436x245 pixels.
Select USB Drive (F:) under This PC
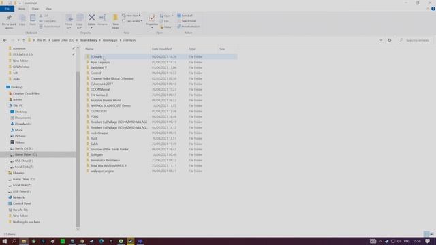pyautogui.click(x=24, y=161)
